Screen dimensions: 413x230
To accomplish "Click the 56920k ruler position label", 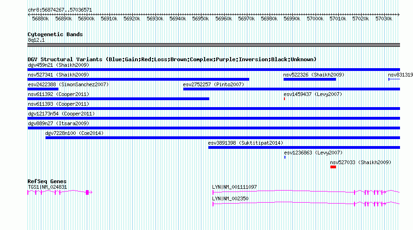I will tap(132, 19).
